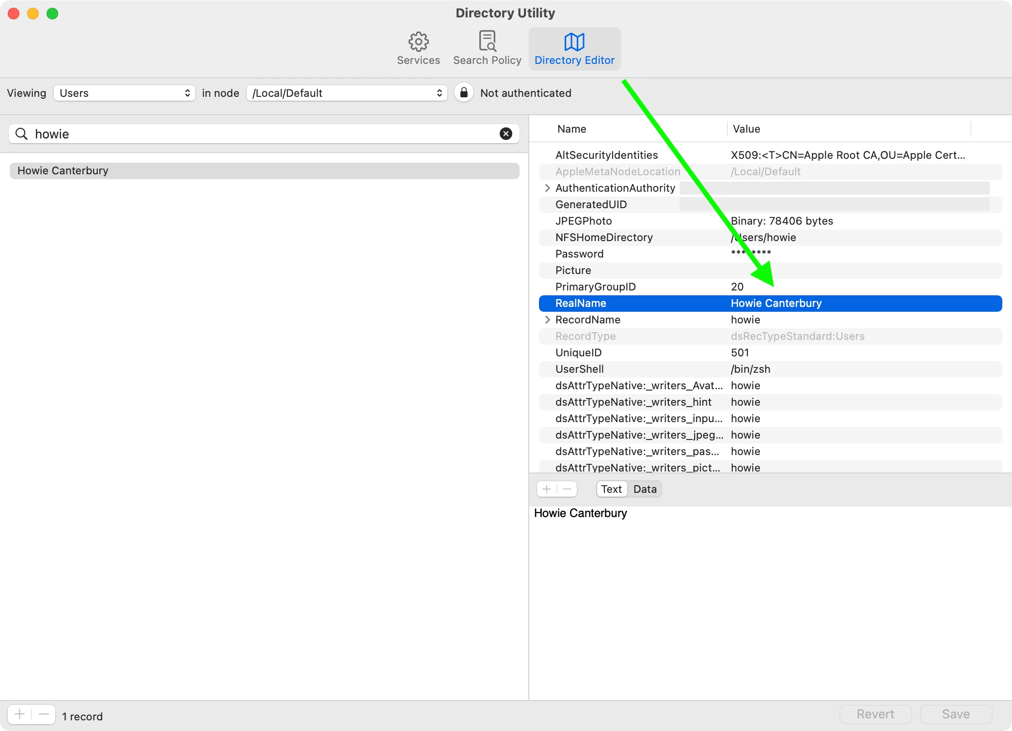The image size is (1012, 731).
Task: Select the dsAttrTypeNative:_writers_pas... row
Action: pyautogui.click(x=771, y=451)
